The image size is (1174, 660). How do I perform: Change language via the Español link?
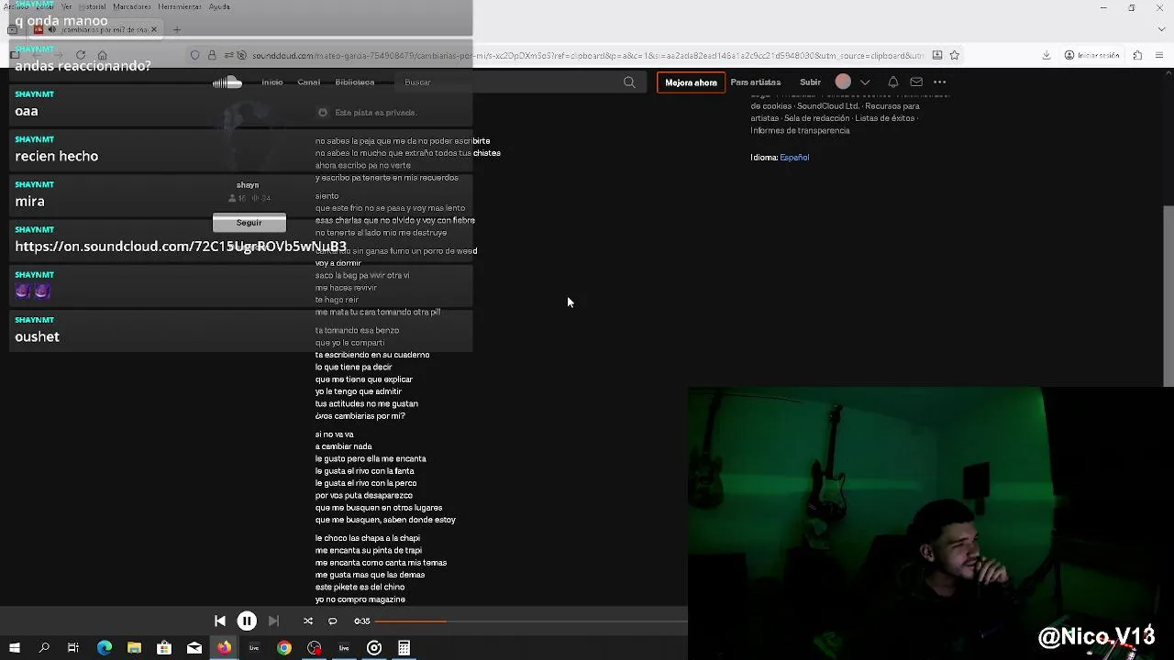click(x=794, y=158)
